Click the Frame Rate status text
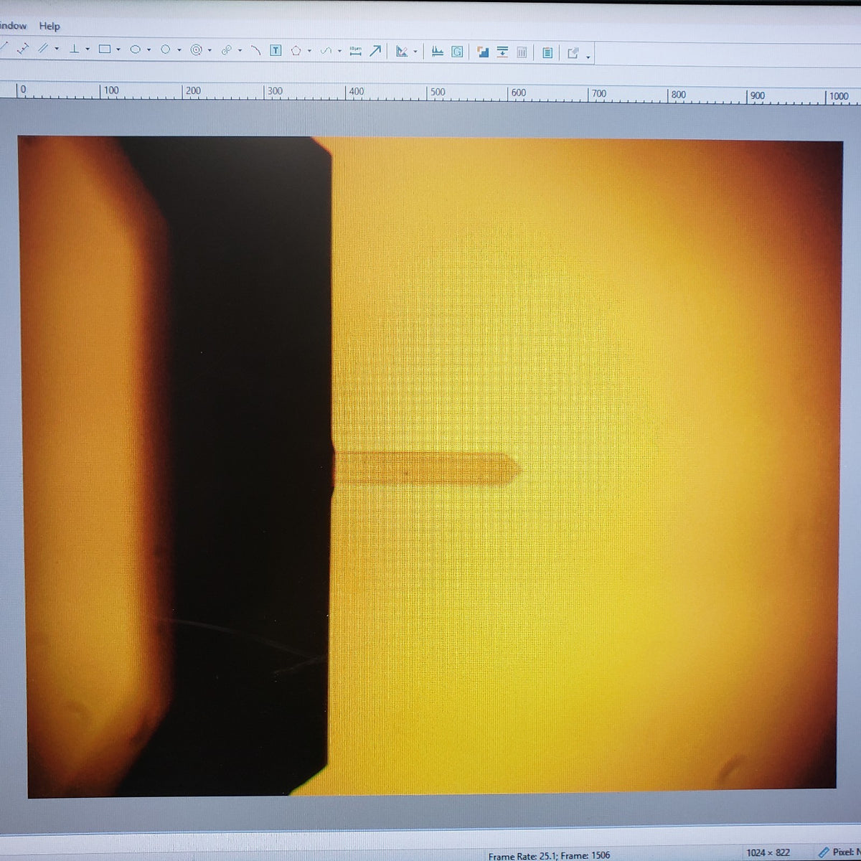The width and height of the screenshot is (861, 861). click(549, 855)
